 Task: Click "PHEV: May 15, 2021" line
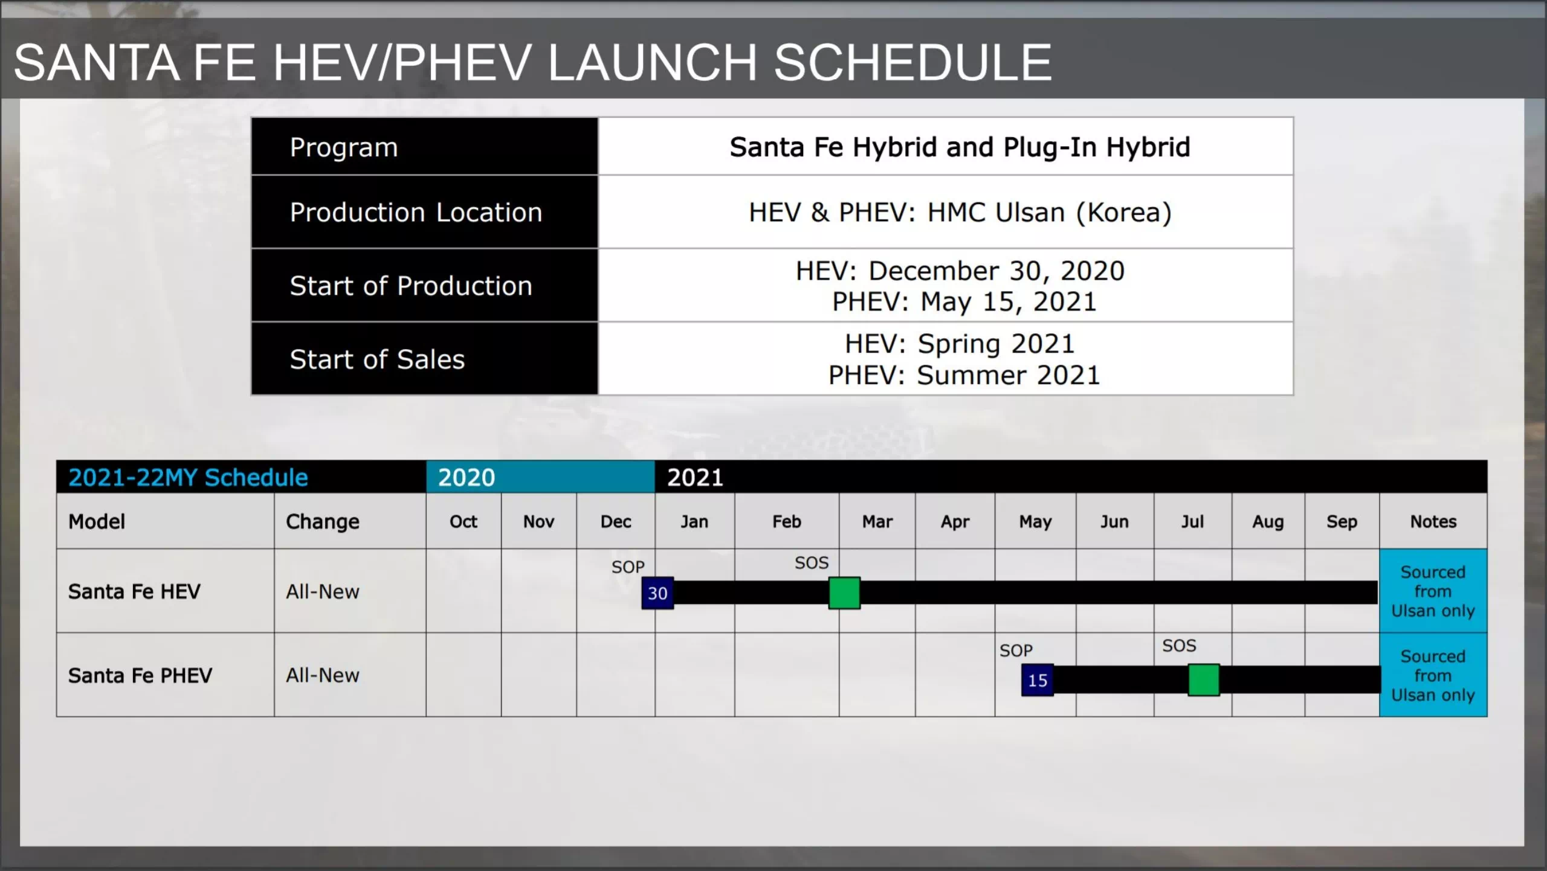[x=964, y=301]
